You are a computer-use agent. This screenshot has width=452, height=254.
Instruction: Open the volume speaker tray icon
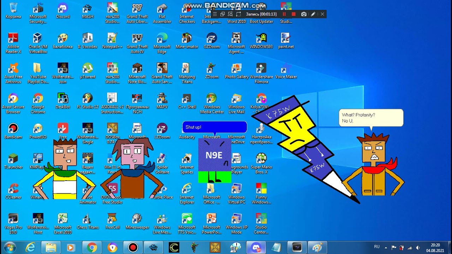(x=418, y=248)
